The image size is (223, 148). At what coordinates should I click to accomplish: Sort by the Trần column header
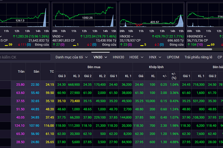(21, 72)
